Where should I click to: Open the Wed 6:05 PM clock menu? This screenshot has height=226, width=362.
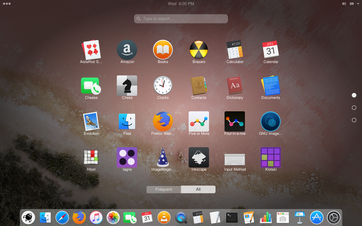[181, 4]
